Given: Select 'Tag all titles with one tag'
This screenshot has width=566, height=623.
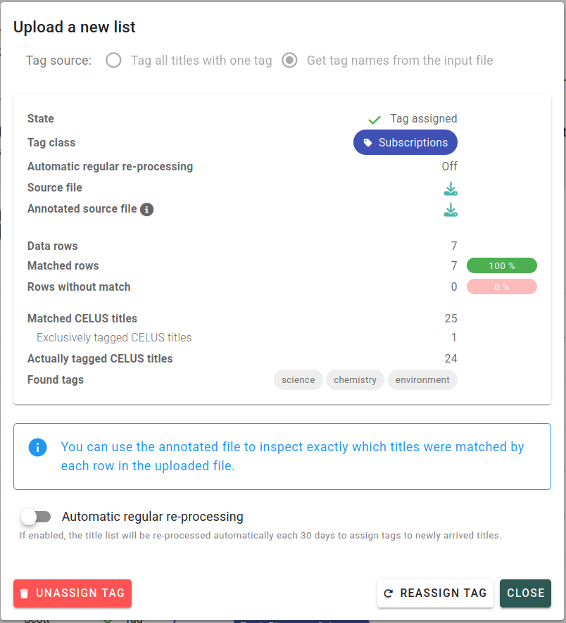Looking at the screenshot, I should [113, 61].
